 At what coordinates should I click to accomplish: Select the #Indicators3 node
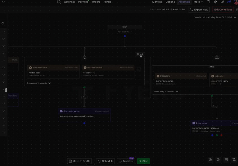pos(181,80)
